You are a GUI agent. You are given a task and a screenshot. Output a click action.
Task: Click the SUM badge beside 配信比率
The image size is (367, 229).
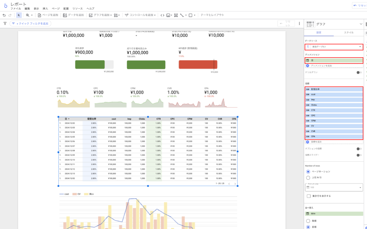(x=308, y=89)
